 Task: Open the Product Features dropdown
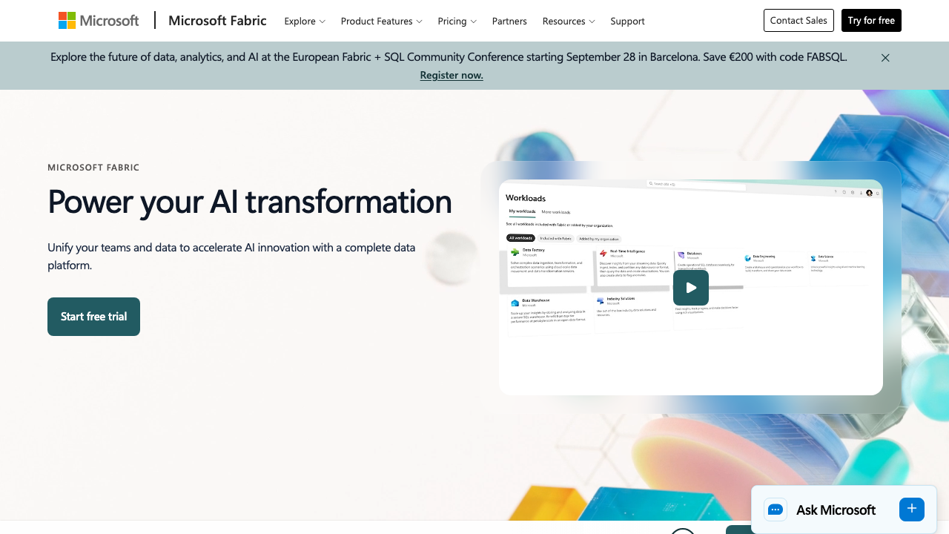coord(382,21)
